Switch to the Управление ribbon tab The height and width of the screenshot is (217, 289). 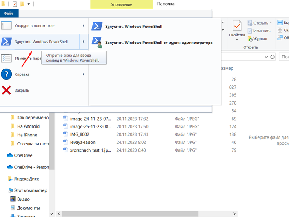[x=122, y=4]
